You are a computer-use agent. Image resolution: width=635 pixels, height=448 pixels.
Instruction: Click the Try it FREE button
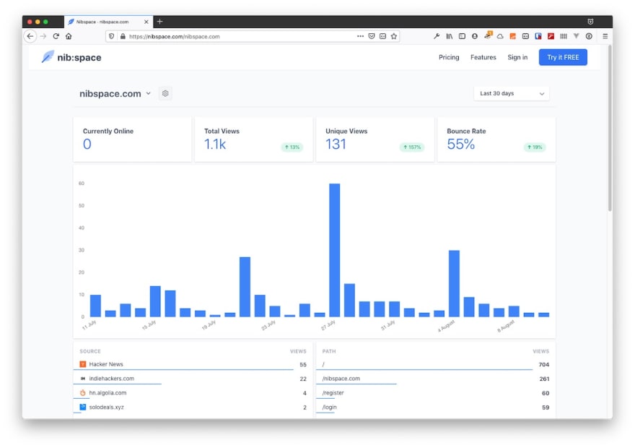point(563,57)
